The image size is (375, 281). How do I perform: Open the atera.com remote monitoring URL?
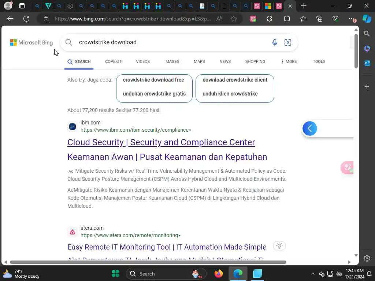[x=129, y=235]
